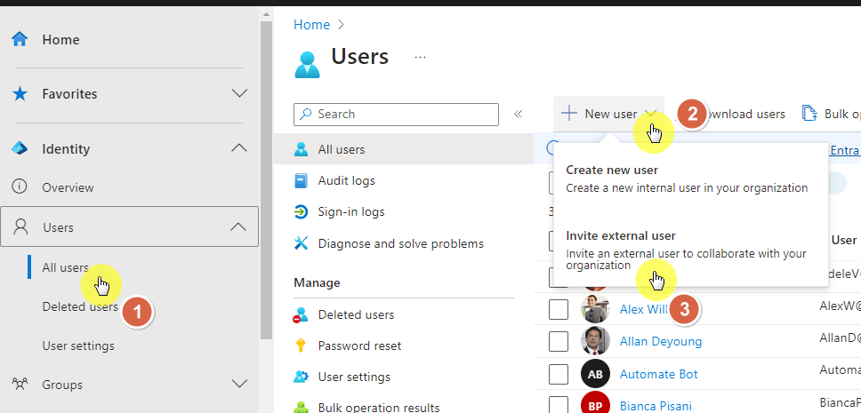The width and height of the screenshot is (861, 413).
Task: Click the Bulk operations document icon
Action: [x=810, y=114]
